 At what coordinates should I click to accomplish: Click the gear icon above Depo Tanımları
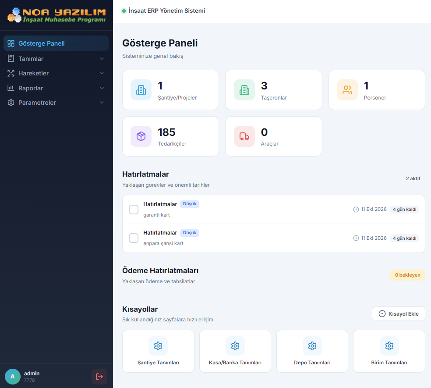(x=312, y=346)
